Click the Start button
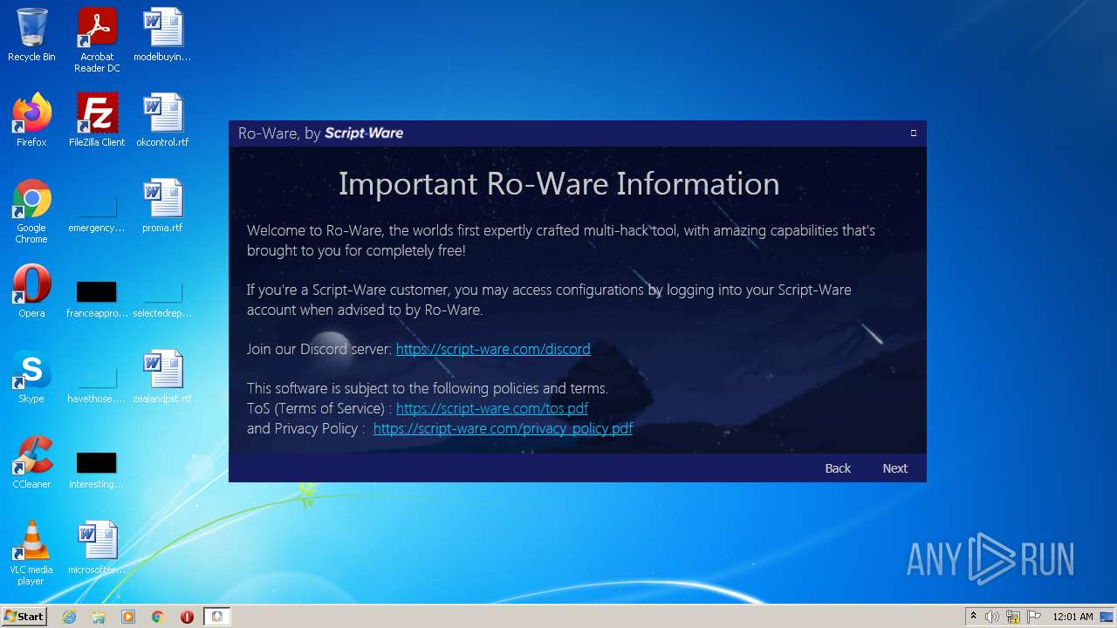The height and width of the screenshot is (628, 1117). point(24,617)
